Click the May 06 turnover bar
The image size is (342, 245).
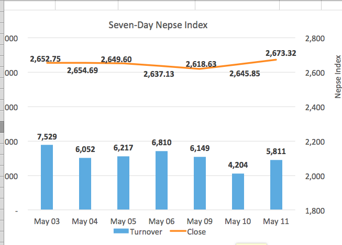[x=161, y=181]
